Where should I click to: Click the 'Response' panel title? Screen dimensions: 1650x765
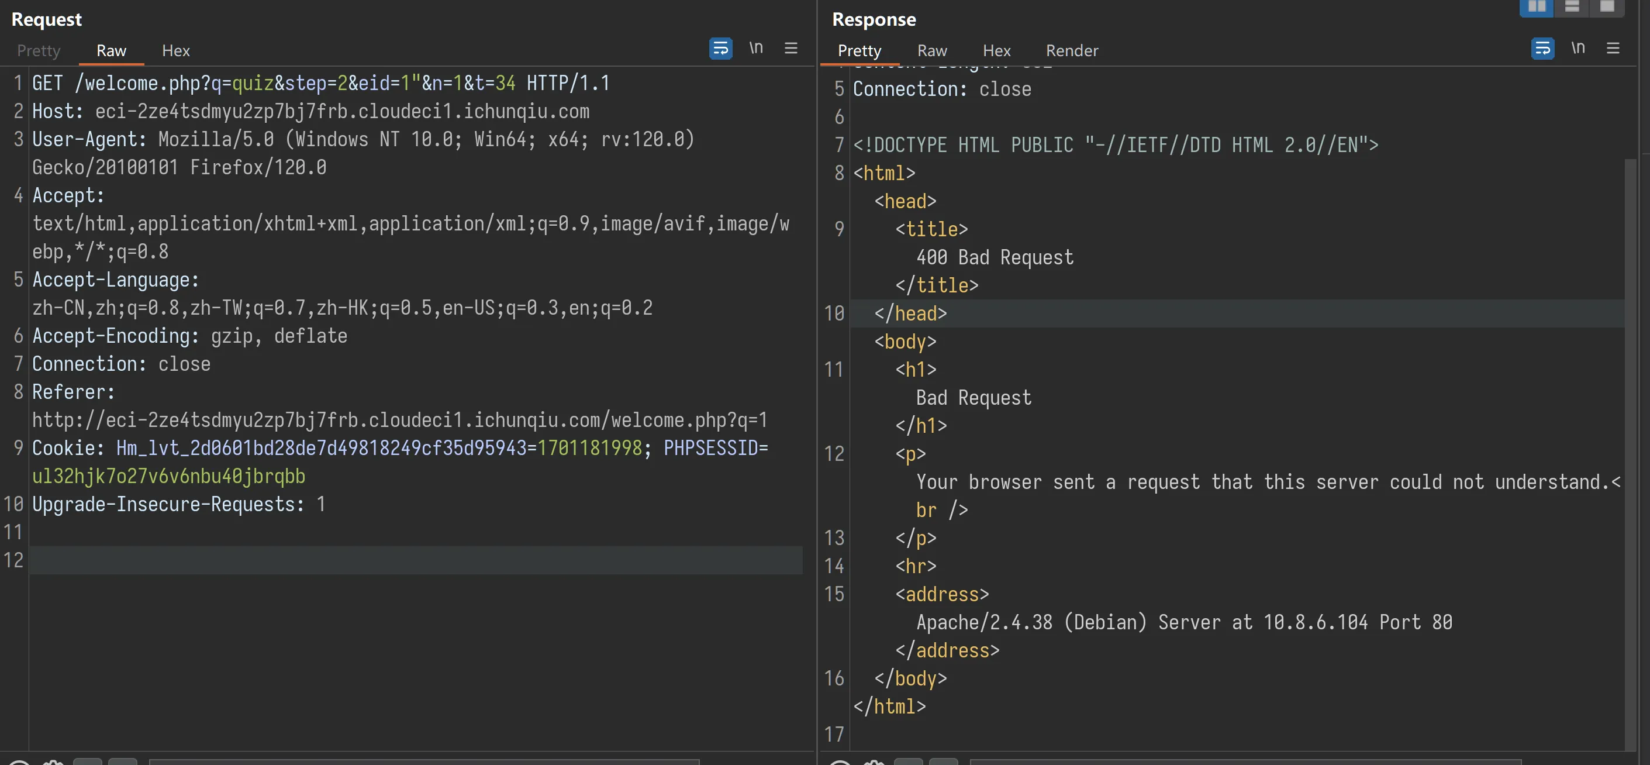[874, 19]
